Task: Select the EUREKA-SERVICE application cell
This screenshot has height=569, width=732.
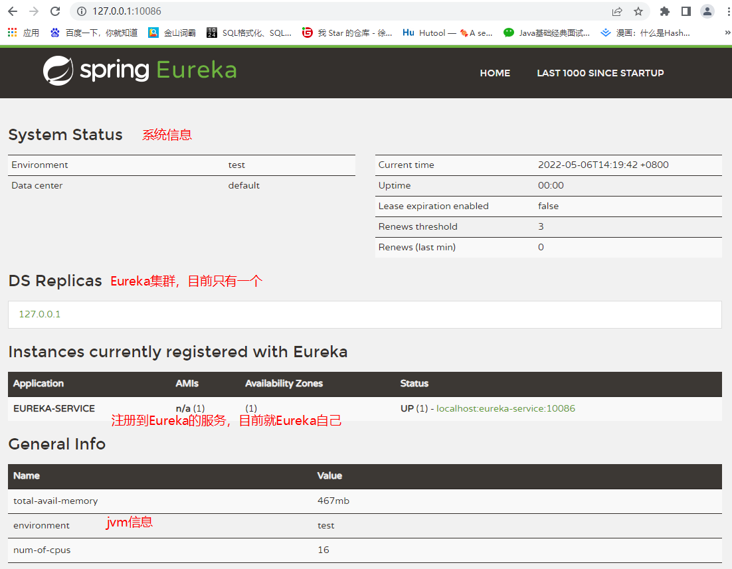Action: click(x=54, y=408)
